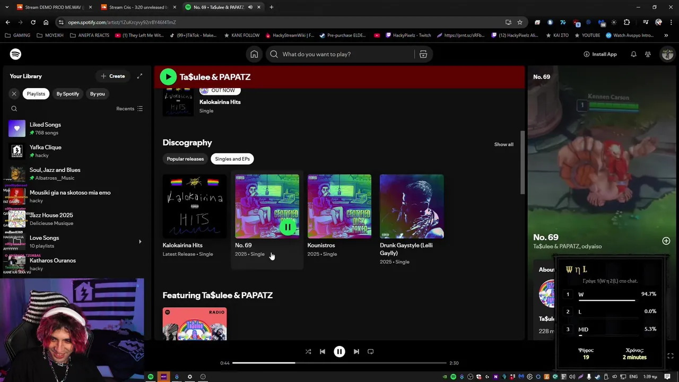The height and width of the screenshot is (382, 679).
Task: Open the browser home page
Action: click(x=46, y=22)
